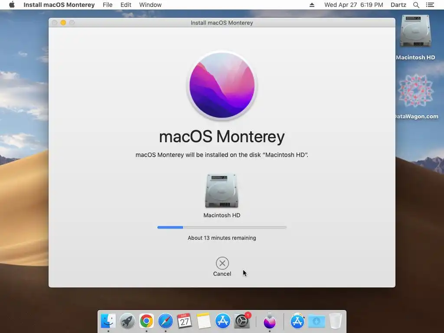Open Notes from the Dock
Image resolution: width=444 pixels, height=333 pixels.
[204, 321]
